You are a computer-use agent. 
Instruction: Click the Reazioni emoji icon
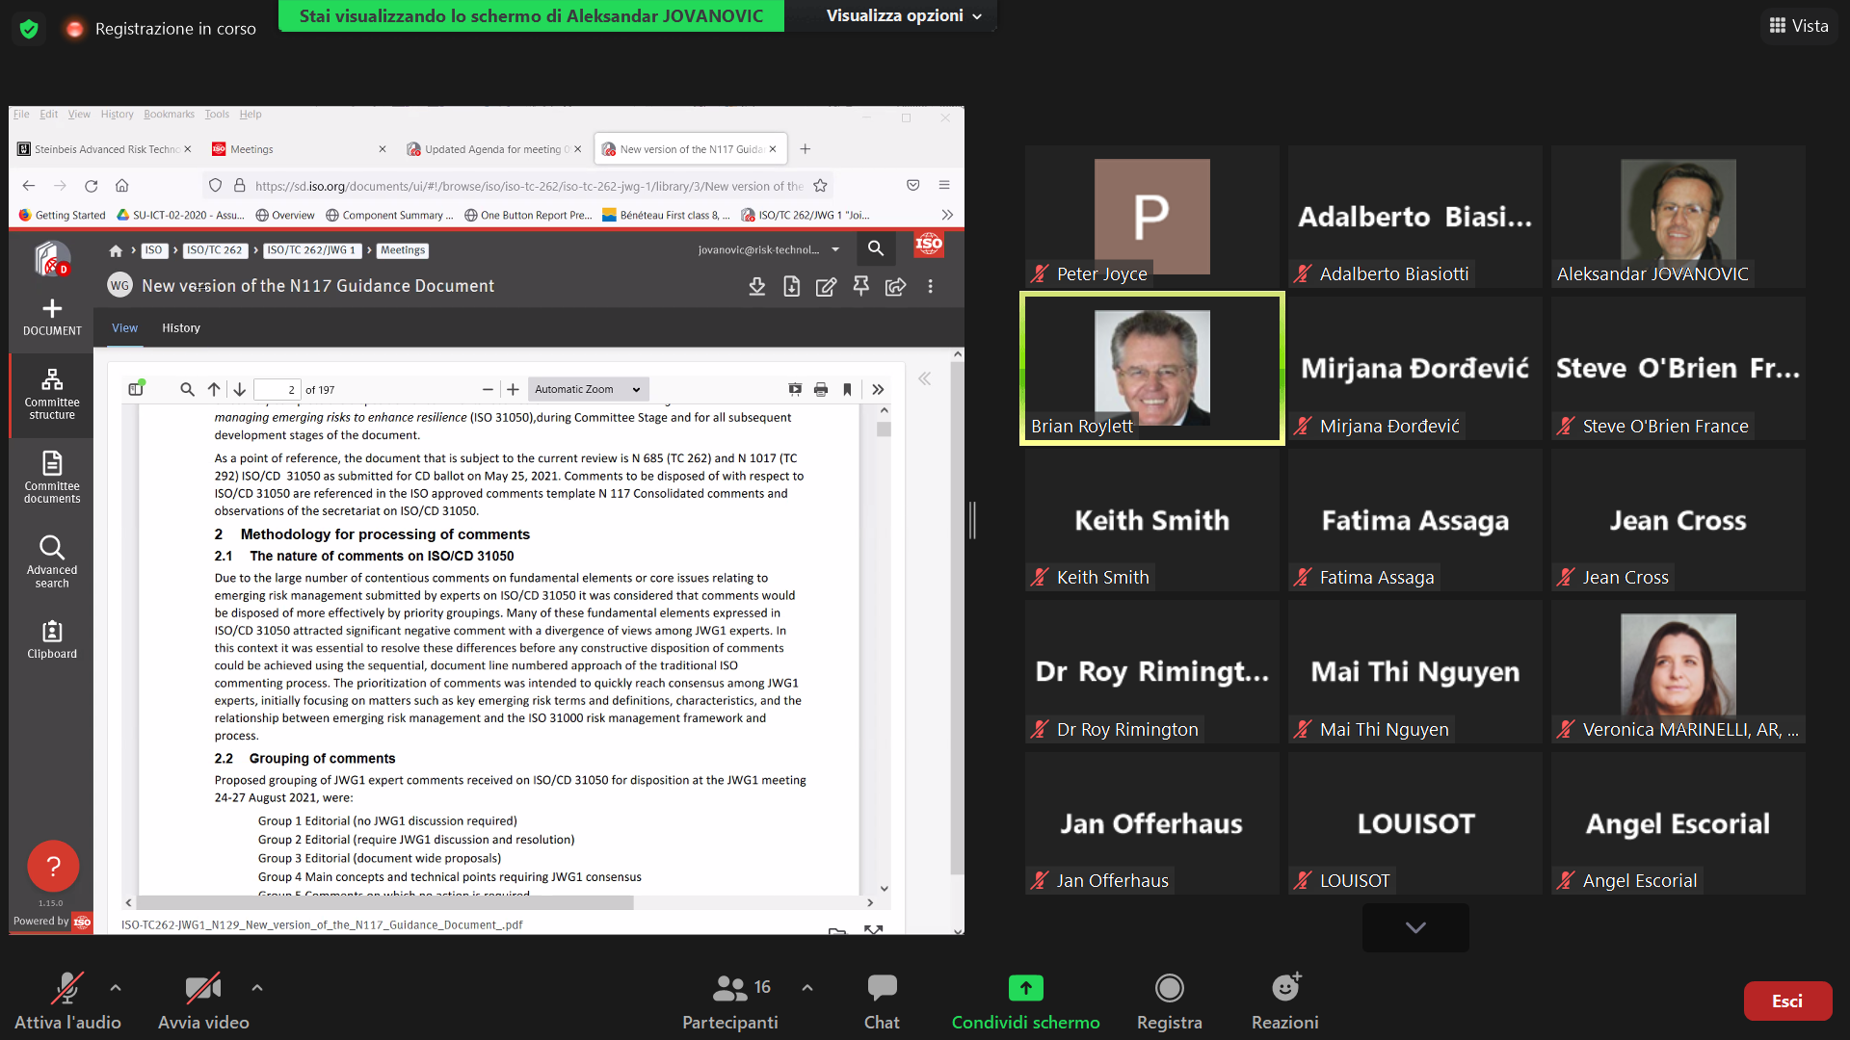1284,989
